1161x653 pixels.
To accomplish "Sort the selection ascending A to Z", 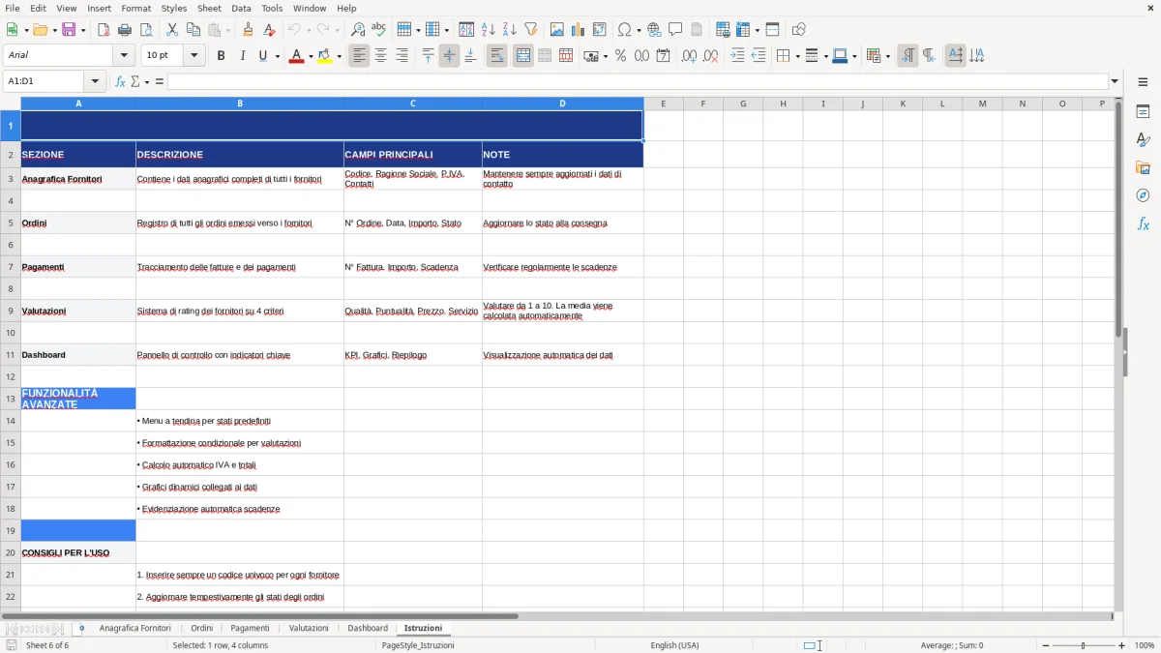I will (490, 28).
